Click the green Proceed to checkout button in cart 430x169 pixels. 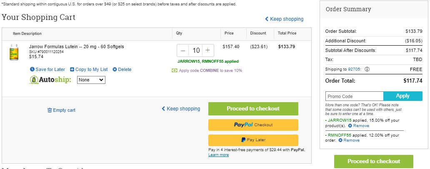(253, 108)
